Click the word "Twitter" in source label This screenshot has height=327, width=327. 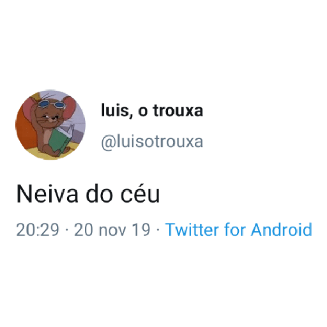[192, 230]
